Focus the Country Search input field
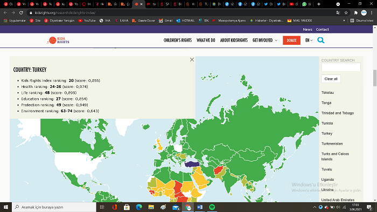The height and width of the screenshot is (212, 377). tap(341, 67)
